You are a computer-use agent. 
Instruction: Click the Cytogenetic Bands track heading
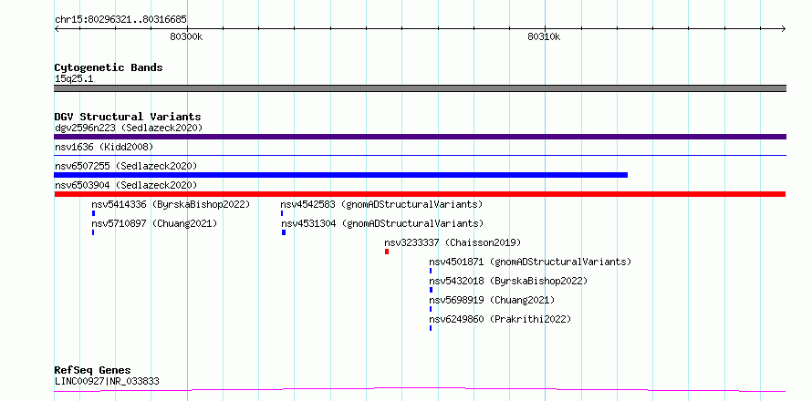(x=109, y=67)
